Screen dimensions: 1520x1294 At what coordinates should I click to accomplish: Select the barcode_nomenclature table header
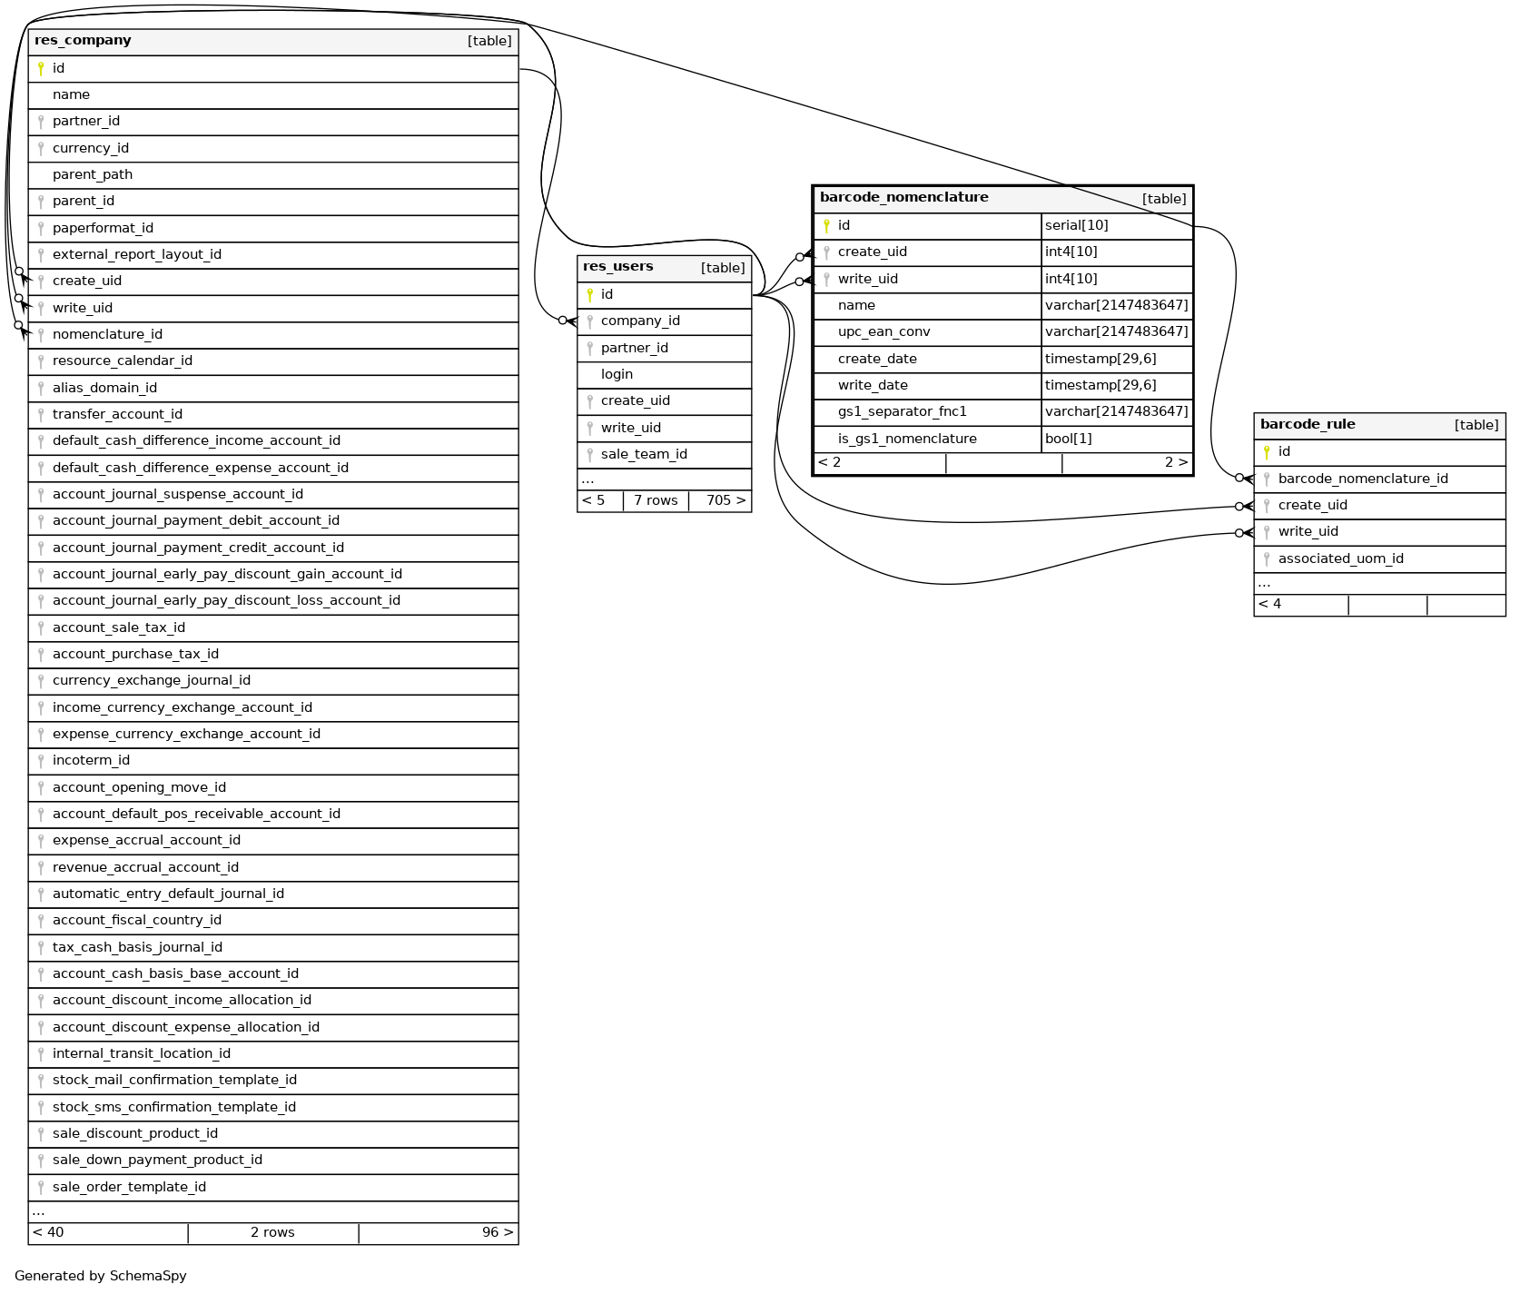click(x=903, y=198)
